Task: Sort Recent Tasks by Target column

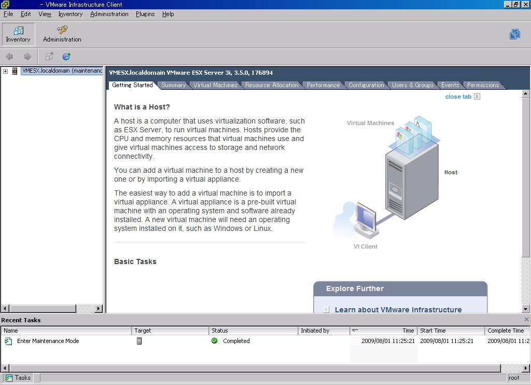Action: pyautogui.click(x=170, y=331)
